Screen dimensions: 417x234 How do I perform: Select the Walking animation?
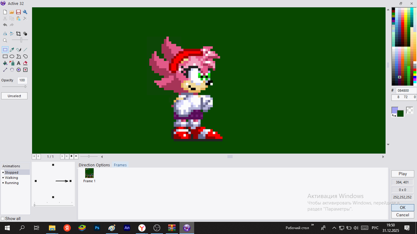tap(12, 178)
